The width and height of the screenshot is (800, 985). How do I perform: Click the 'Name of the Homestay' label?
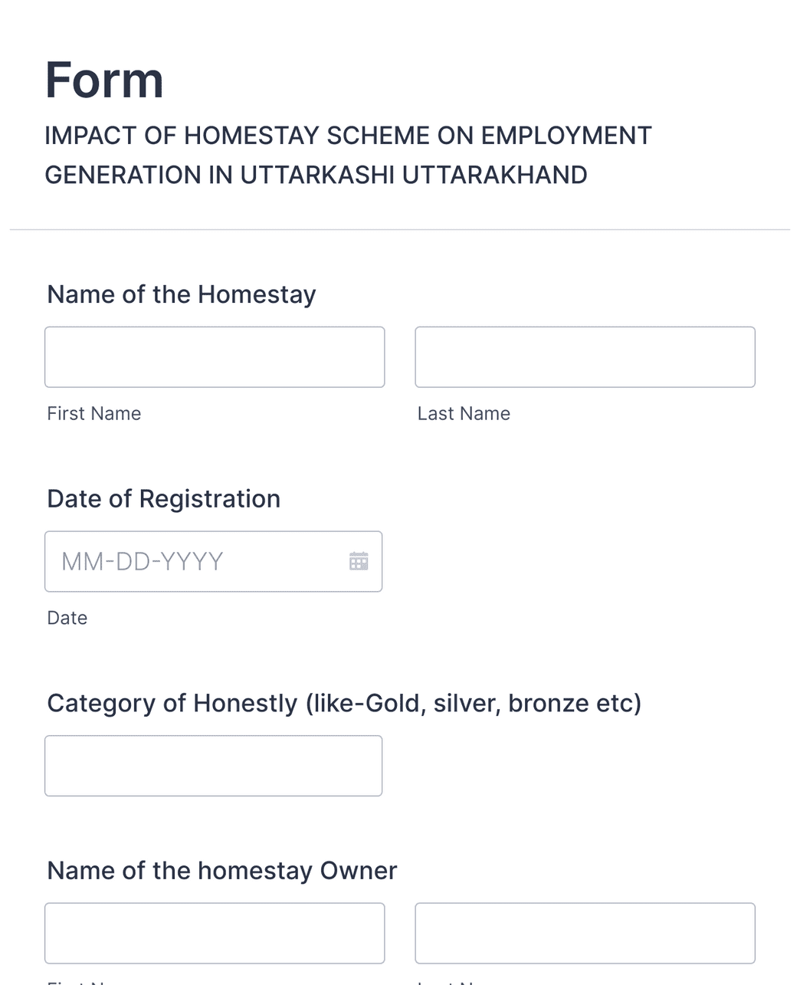tap(181, 294)
